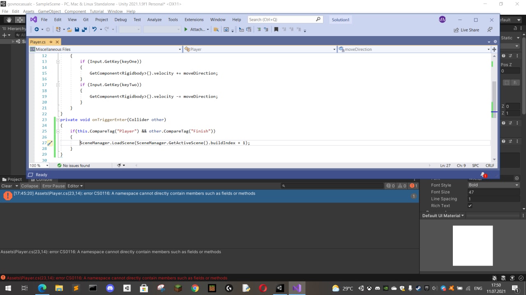Click the screwdriver quick-actions icon on line 27
The height and width of the screenshot is (295, 526).
click(x=49, y=143)
